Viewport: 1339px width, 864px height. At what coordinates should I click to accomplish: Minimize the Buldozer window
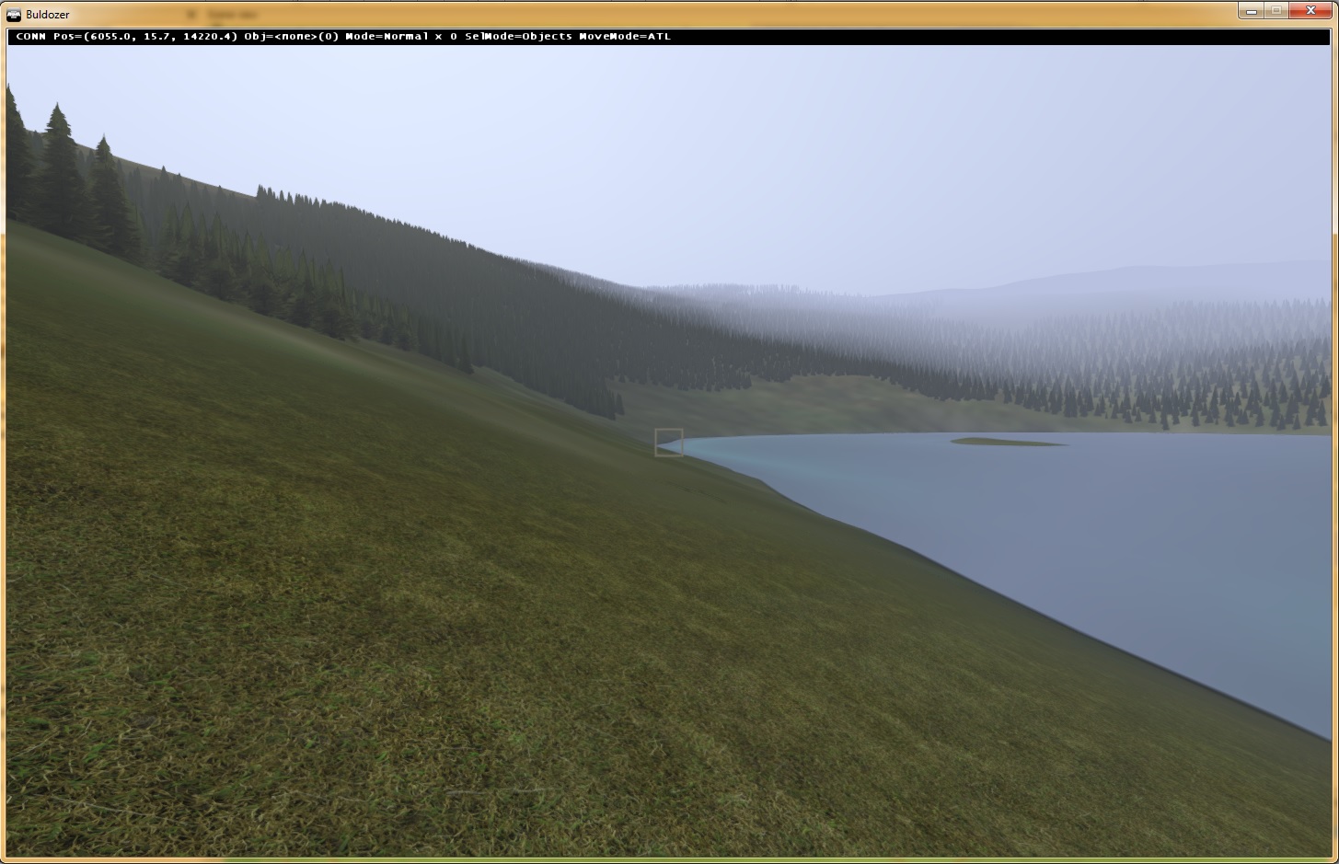coord(1250,11)
